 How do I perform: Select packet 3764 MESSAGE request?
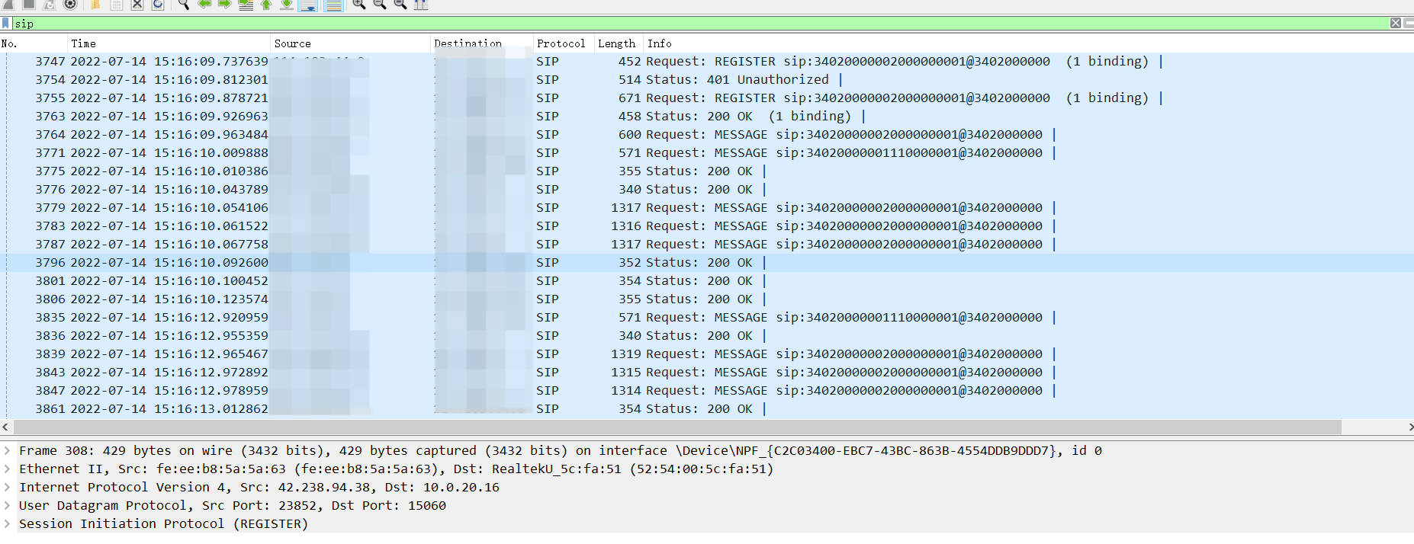pos(707,134)
